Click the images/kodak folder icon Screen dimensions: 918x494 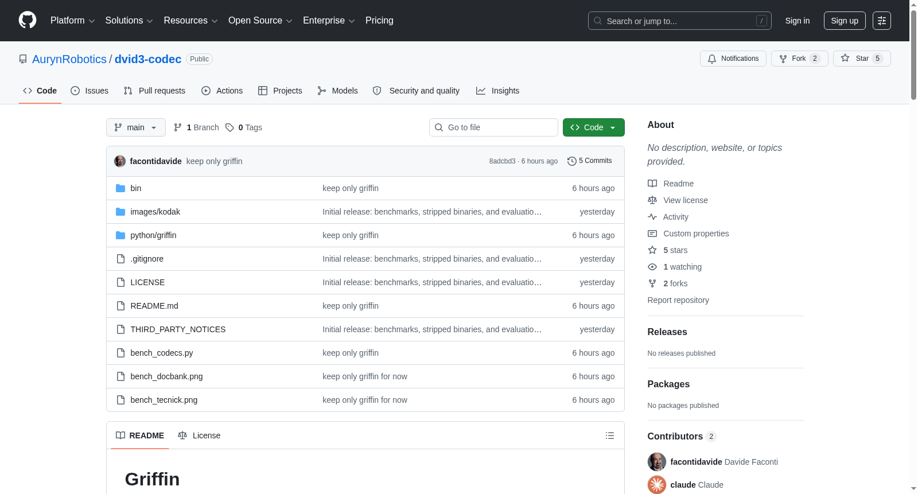(120, 212)
